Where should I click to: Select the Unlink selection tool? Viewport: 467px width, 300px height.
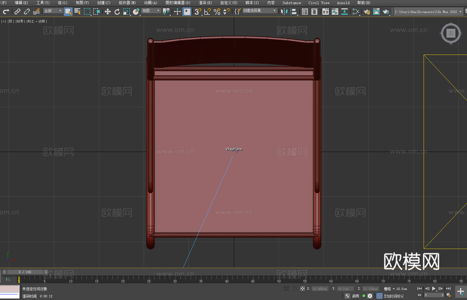[x=27, y=12]
